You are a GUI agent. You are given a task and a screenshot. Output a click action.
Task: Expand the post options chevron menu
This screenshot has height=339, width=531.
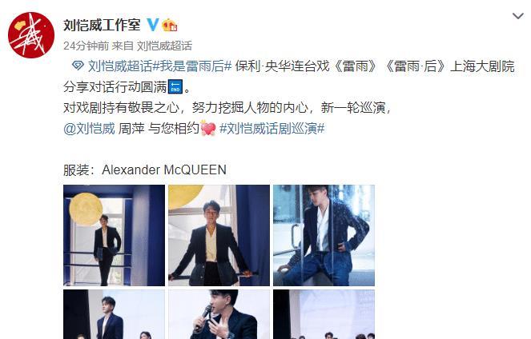[518, 16]
